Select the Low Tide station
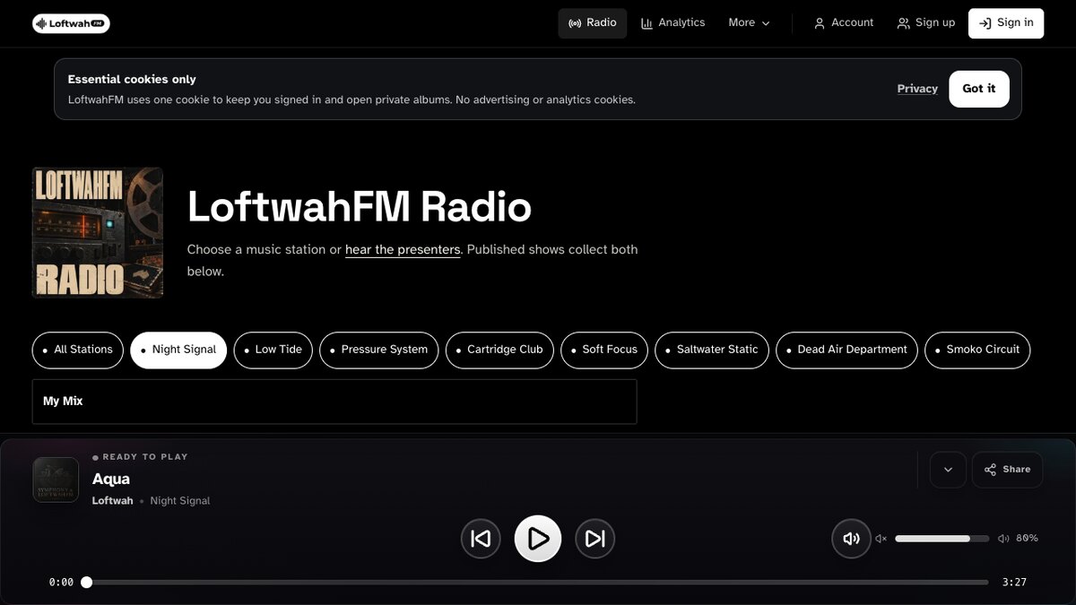Screen dimensions: 1076x605 (273, 350)
